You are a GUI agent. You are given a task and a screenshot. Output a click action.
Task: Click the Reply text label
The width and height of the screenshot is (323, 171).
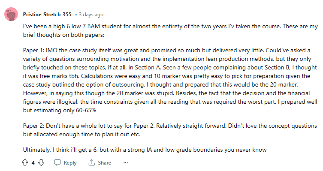(70, 163)
